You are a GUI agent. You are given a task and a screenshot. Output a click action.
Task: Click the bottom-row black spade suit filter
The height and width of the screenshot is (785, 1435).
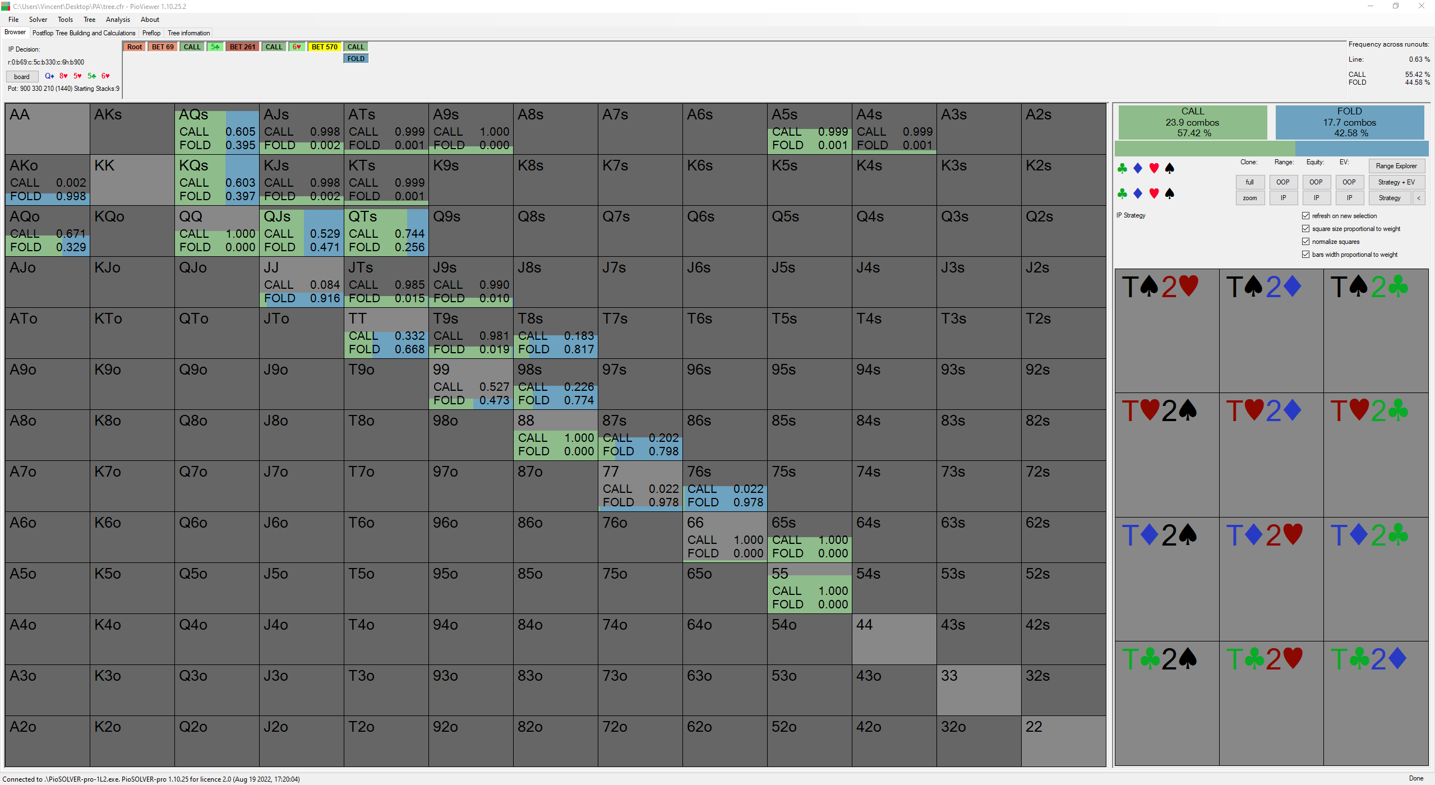1170,193
